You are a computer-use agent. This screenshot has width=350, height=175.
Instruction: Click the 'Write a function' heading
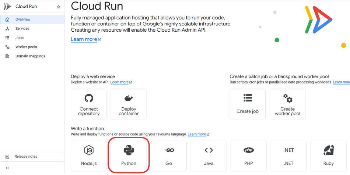point(87,128)
